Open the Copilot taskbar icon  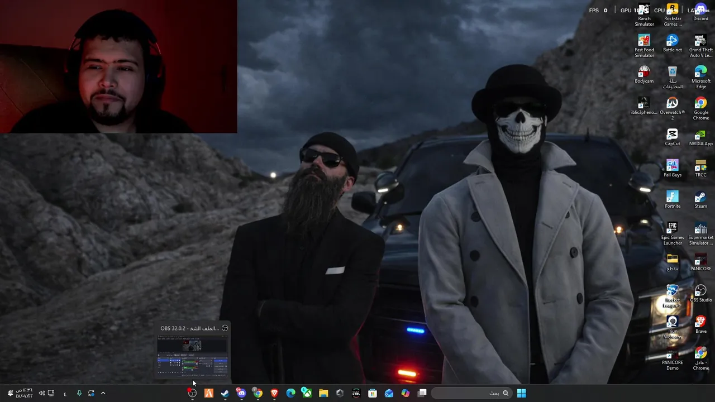[x=406, y=393]
